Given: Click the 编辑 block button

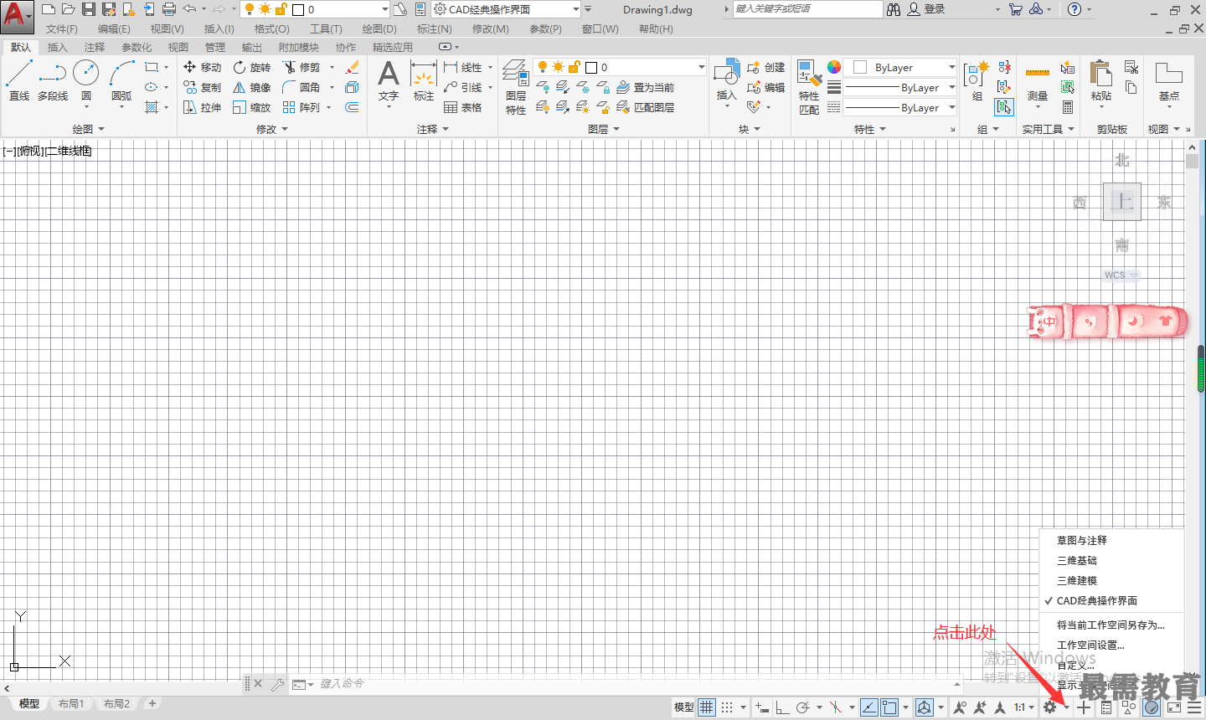Looking at the screenshot, I should (766, 87).
